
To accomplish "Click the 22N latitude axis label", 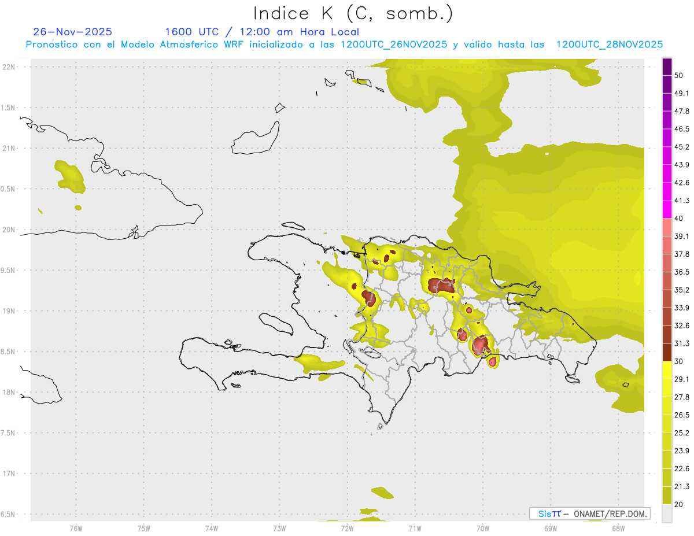I will pos(10,67).
